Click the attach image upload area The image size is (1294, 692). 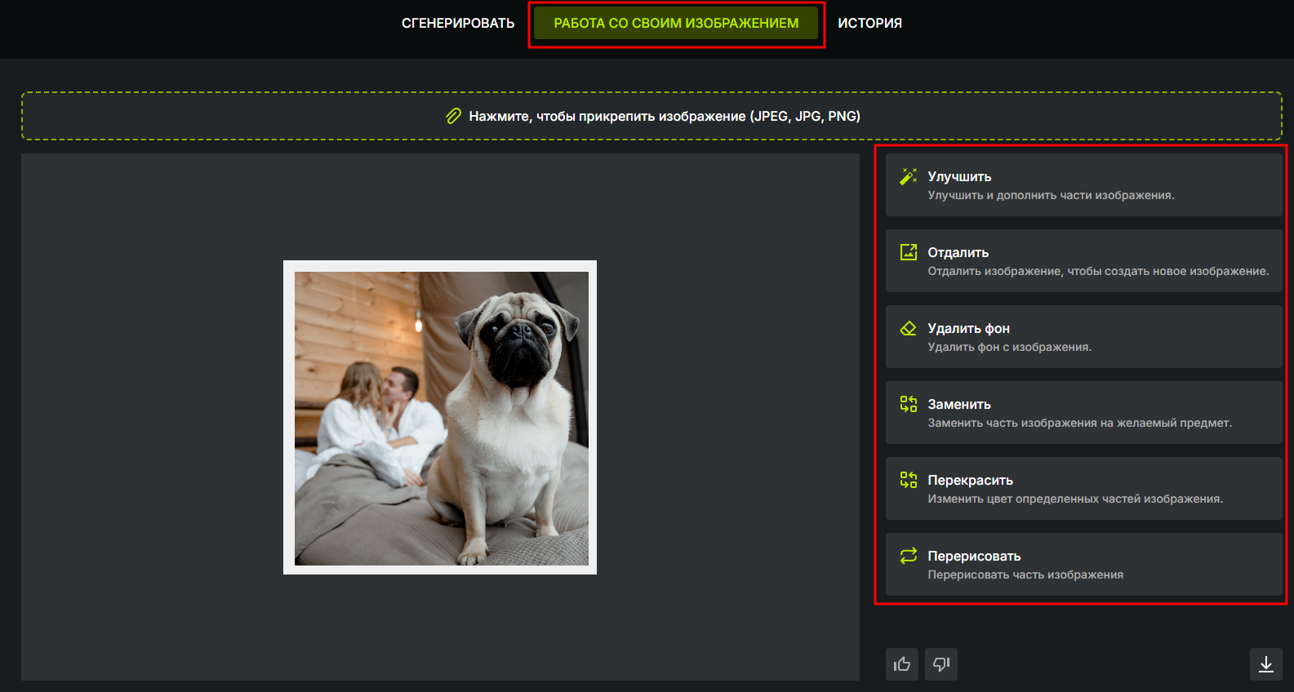[651, 116]
